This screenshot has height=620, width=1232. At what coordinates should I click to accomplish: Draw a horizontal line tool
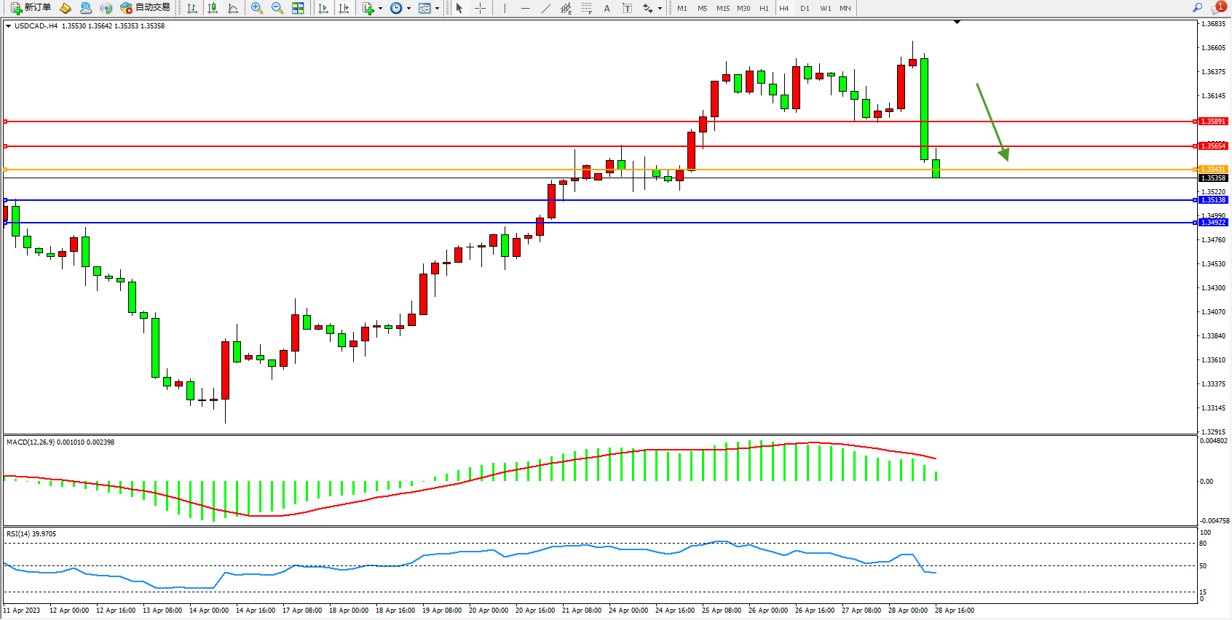click(x=526, y=8)
